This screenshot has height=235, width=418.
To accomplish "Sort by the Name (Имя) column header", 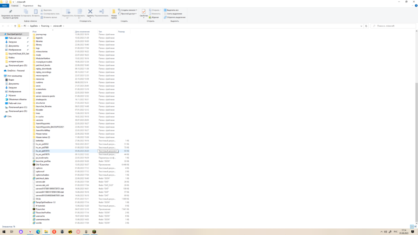I will tap(34, 31).
